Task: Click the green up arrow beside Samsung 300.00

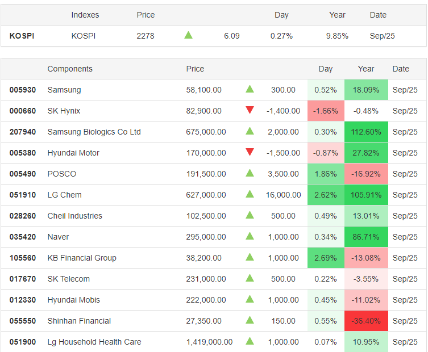Action: click(x=250, y=89)
